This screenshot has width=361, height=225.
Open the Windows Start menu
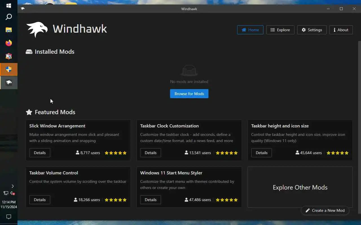coord(9,6)
